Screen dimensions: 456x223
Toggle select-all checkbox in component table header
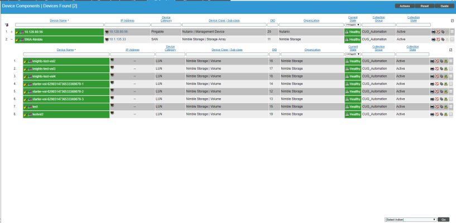click(x=451, y=50)
